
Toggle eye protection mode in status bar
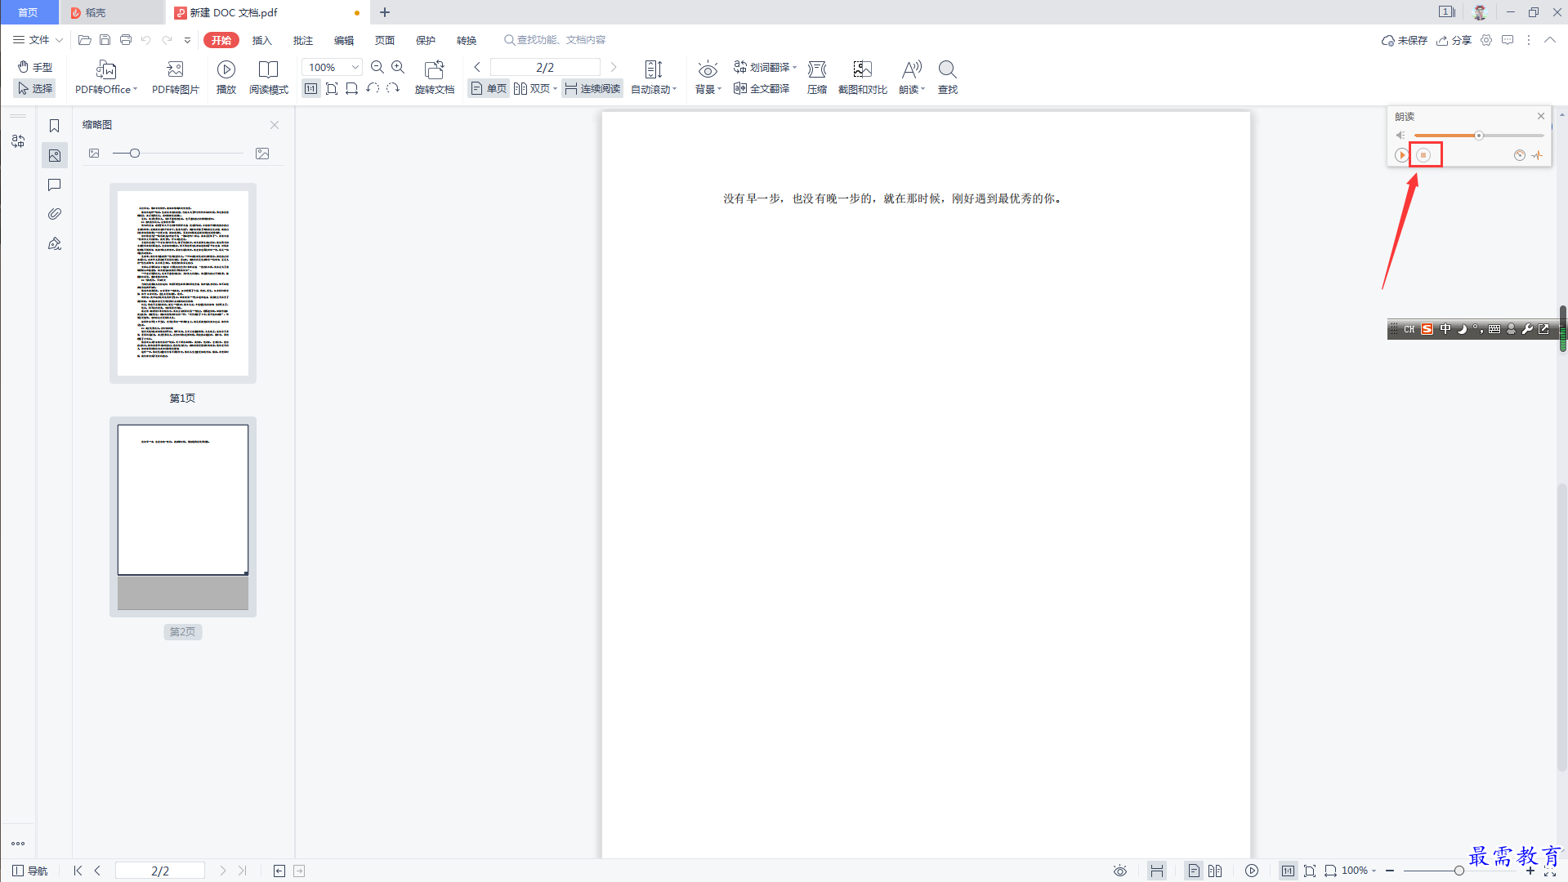[x=1120, y=871]
